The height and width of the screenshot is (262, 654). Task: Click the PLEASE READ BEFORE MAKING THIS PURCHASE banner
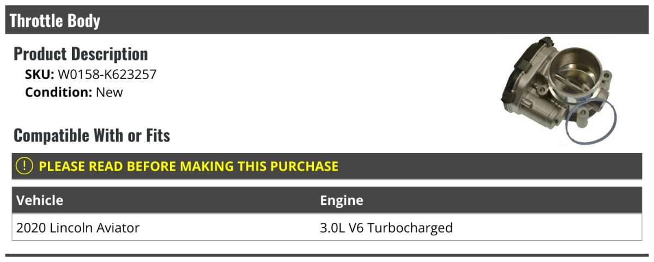coord(327,166)
